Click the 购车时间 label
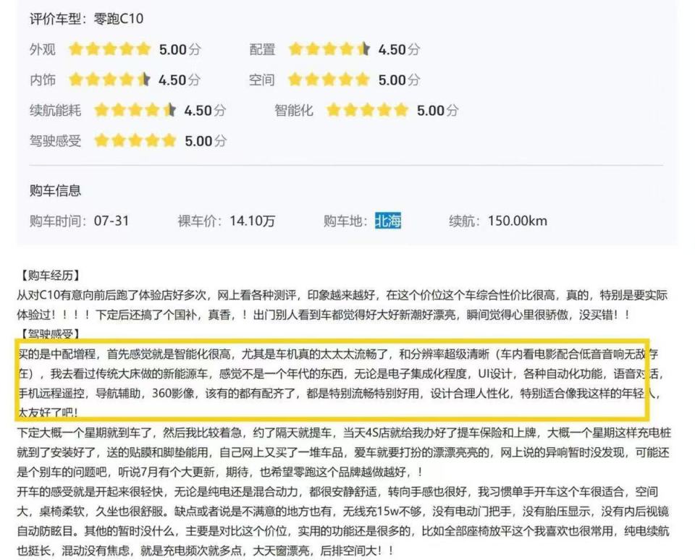This screenshot has height=560, width=695. point(58,221)
